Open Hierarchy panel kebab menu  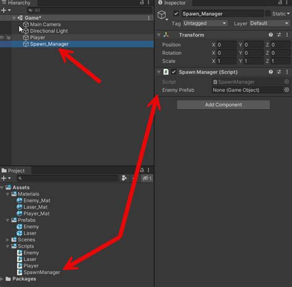click(148, 2)
